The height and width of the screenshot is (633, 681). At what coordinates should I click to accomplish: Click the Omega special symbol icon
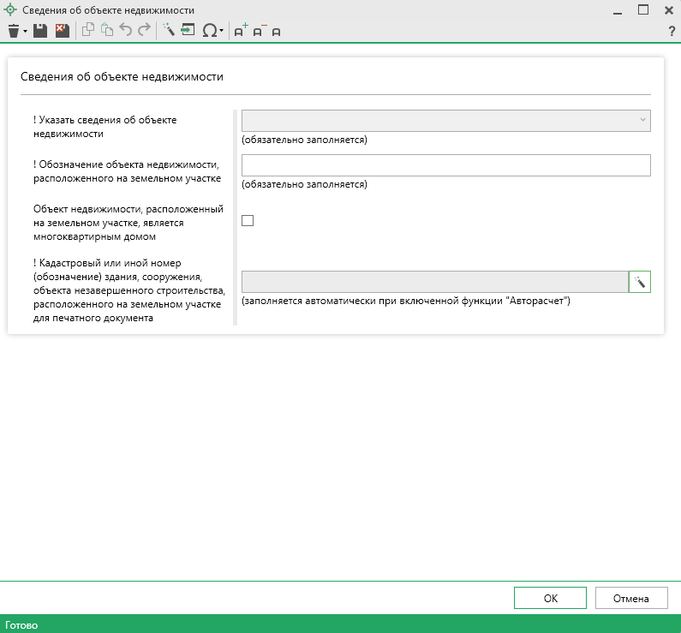(x=209, y=31)
